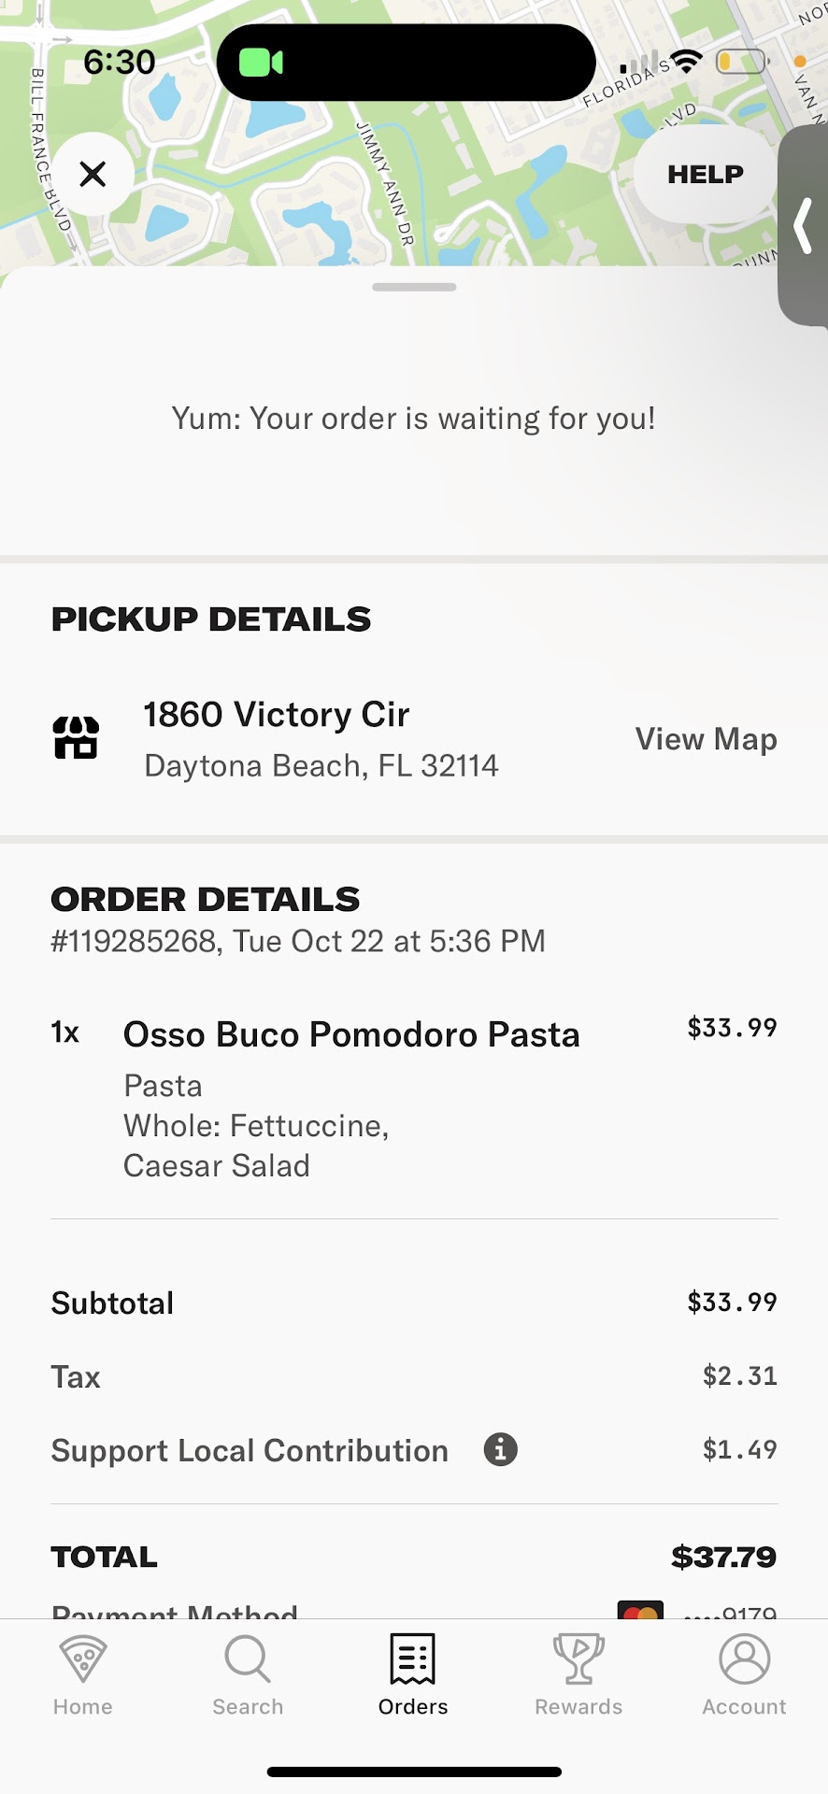Screen dimensions: 828x1794
Task: Tap the battery status icon
Action: pos(741,62)
